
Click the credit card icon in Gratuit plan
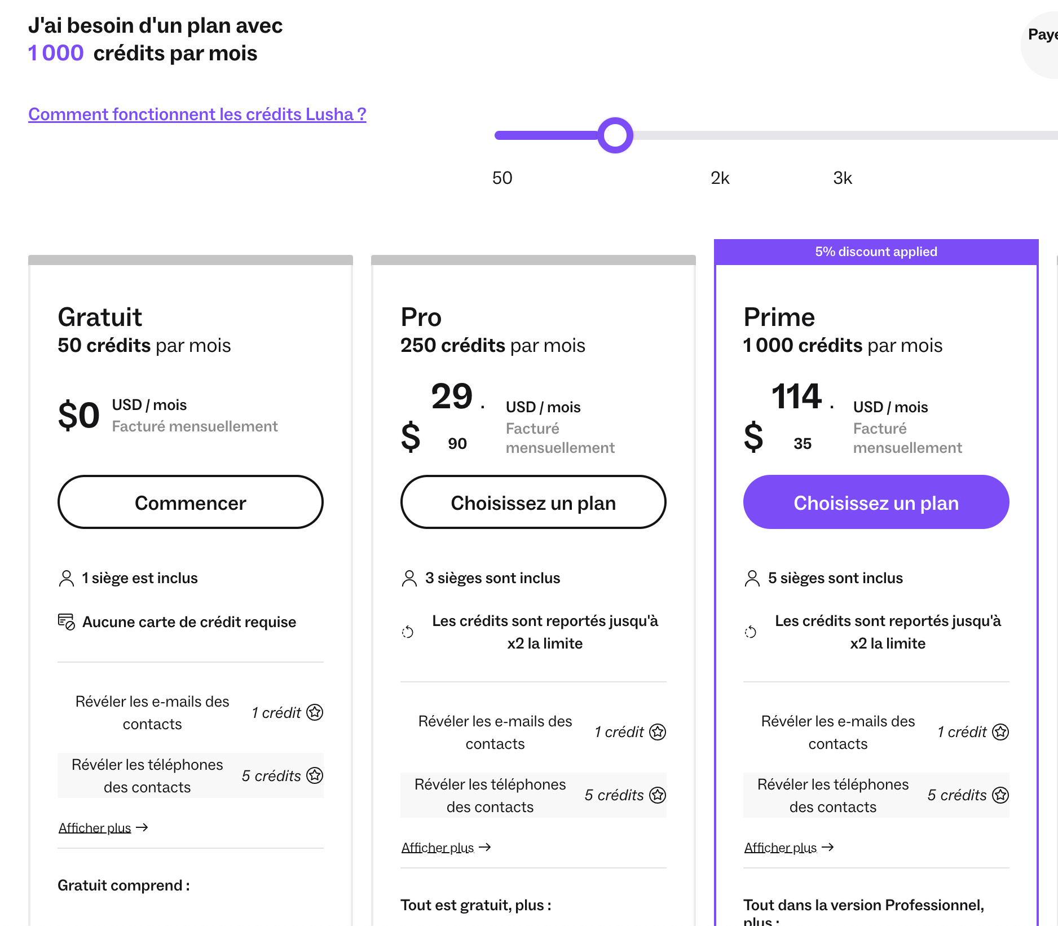(x=67, y=621)
